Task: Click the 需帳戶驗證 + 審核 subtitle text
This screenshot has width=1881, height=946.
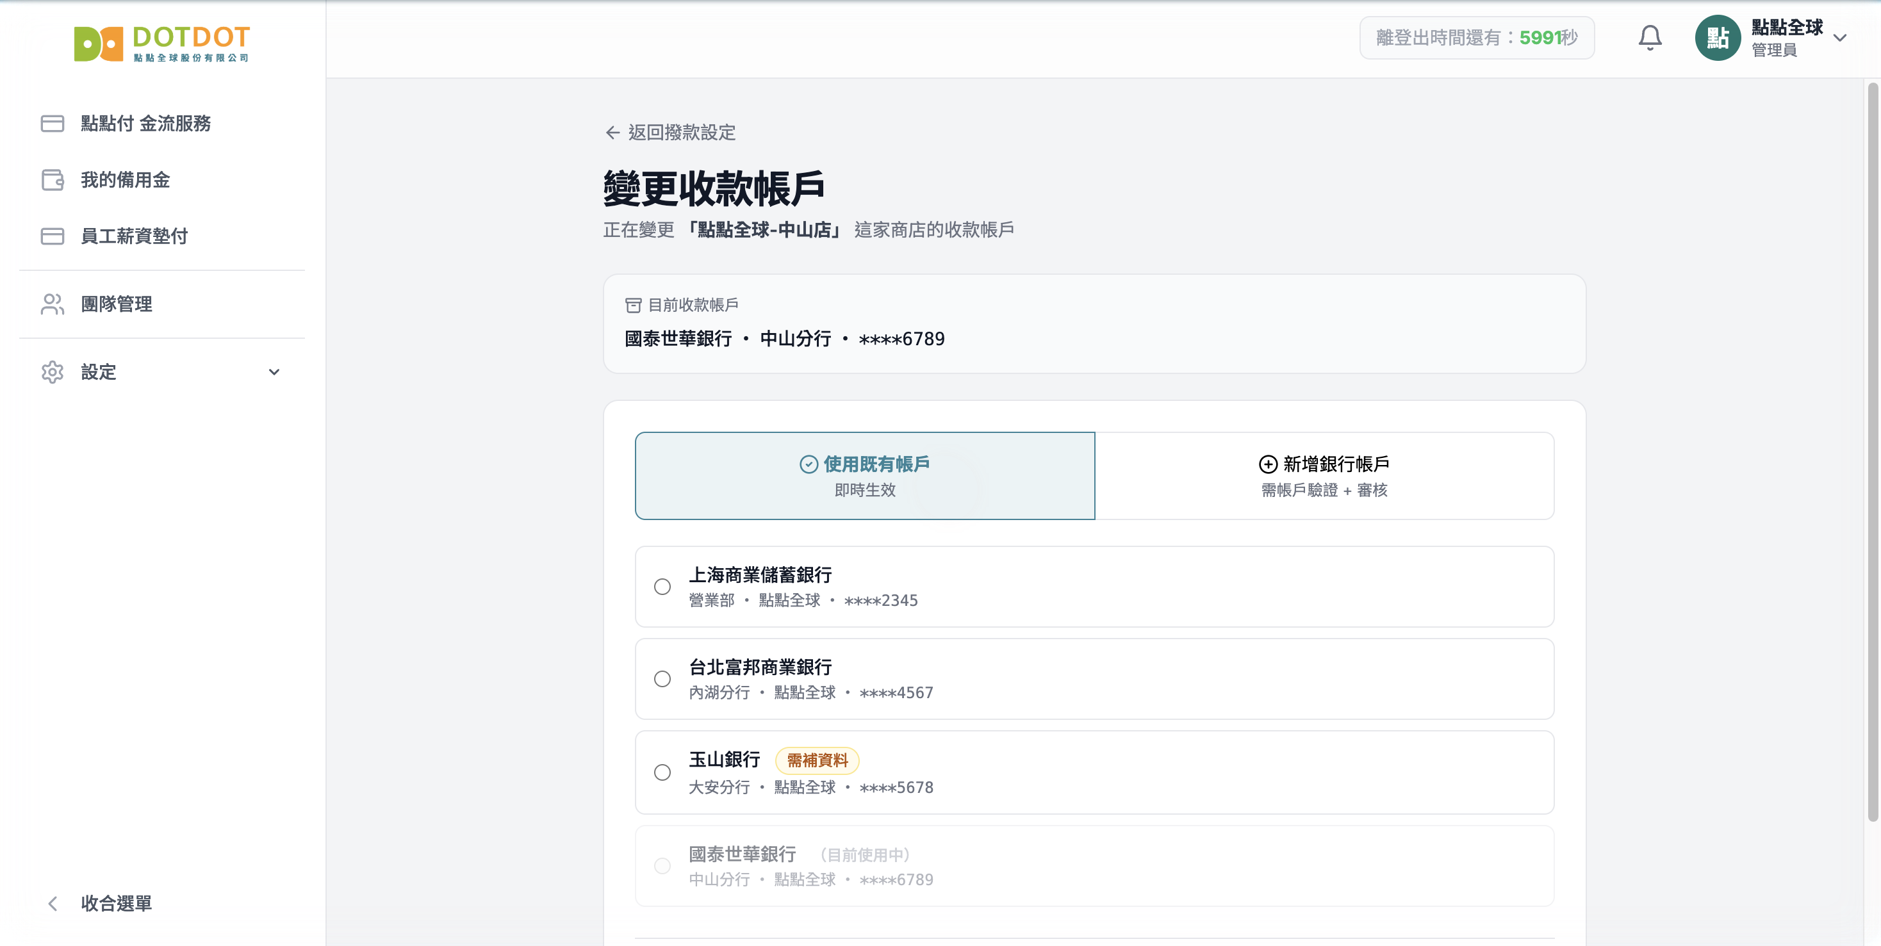Action: pyautogui.click(x=1324, y=490)
